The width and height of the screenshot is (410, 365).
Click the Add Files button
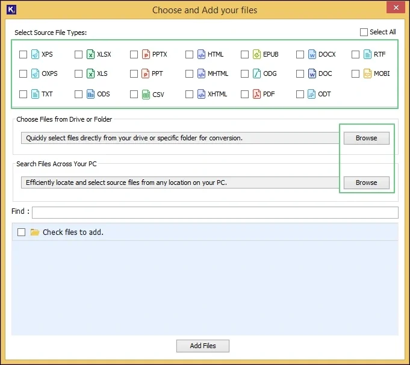click(203, 346)
